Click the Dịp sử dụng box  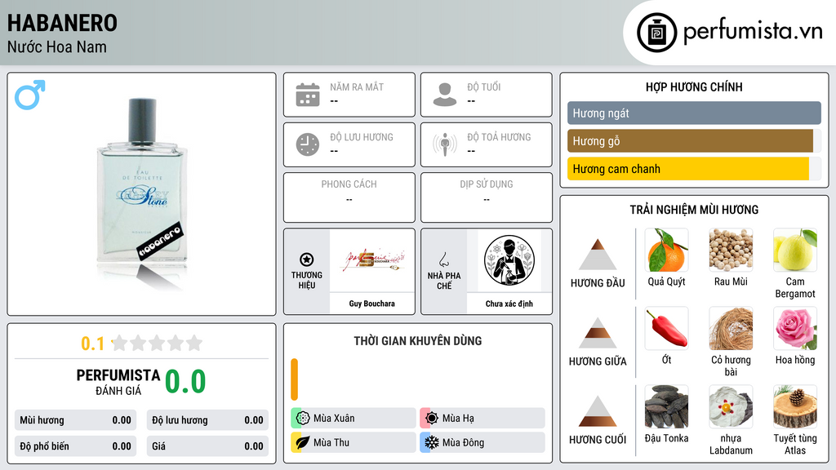pyautogui.click(x=487, y=197)
